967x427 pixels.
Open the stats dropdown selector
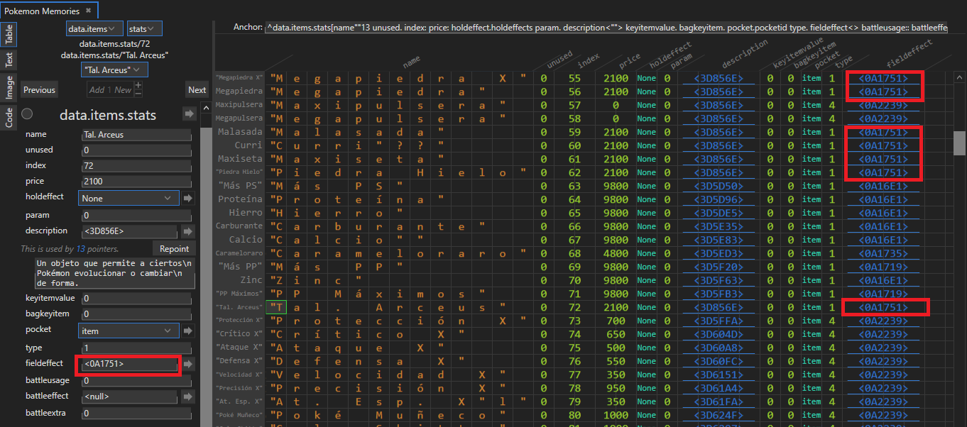144,29
